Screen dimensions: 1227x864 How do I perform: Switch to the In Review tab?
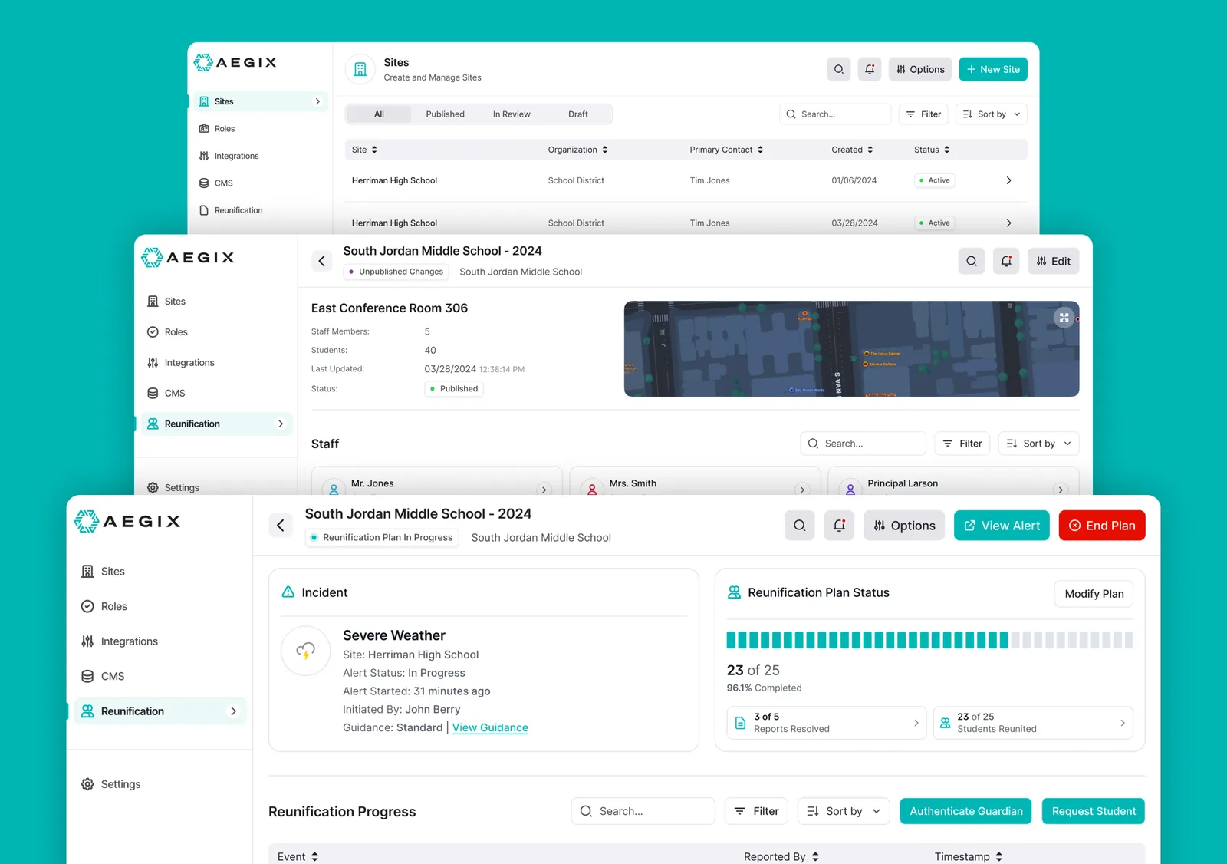512,114
